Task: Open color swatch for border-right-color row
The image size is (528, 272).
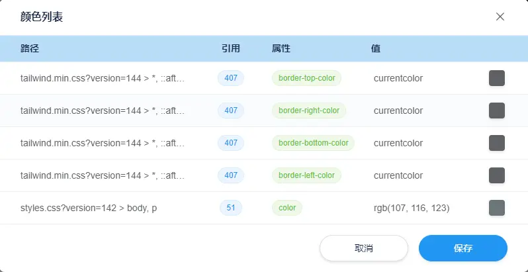Action: click(x=496, y=111)
